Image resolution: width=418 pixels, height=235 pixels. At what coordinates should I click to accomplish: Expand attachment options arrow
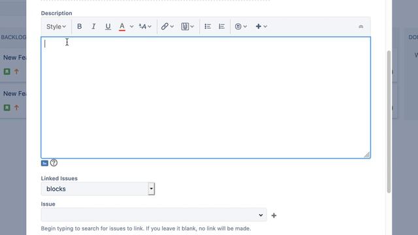192,26
